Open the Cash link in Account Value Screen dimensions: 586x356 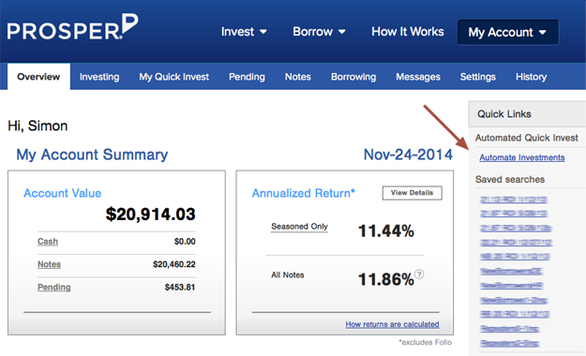tap(48, 242)
